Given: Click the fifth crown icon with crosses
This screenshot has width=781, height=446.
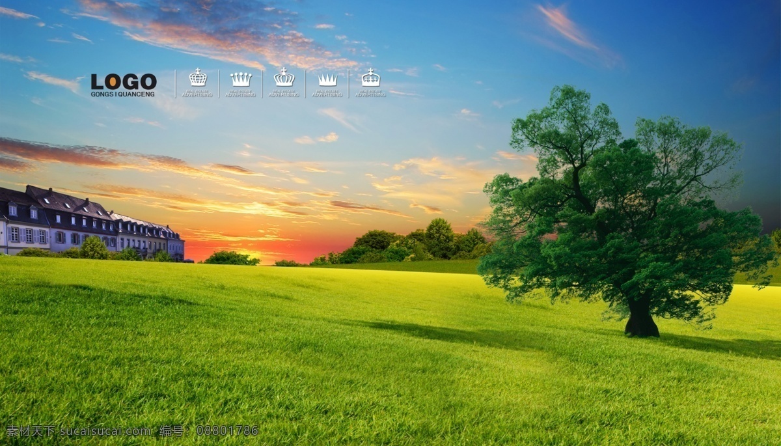Looking at the screenshot, I should point(370,77).
